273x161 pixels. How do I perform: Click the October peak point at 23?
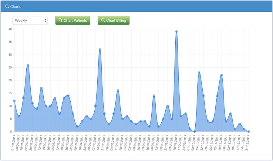[x=199, y=72]
